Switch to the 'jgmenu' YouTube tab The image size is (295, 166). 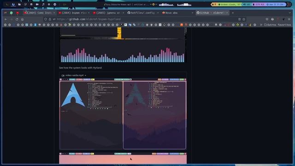(108, 13)
